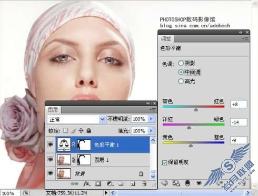Click the 黄色–蓝色 slider handle
This screenshot has height=196, width=258.
191,146
